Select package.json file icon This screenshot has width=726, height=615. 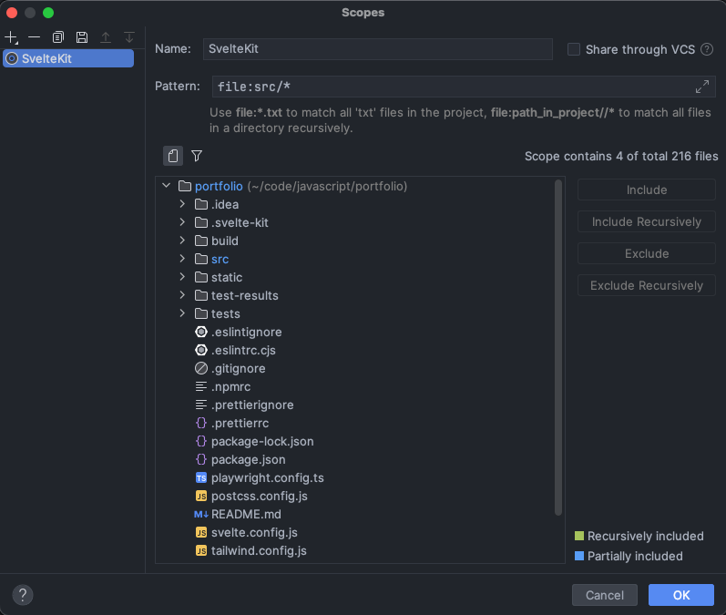[201, 459]
